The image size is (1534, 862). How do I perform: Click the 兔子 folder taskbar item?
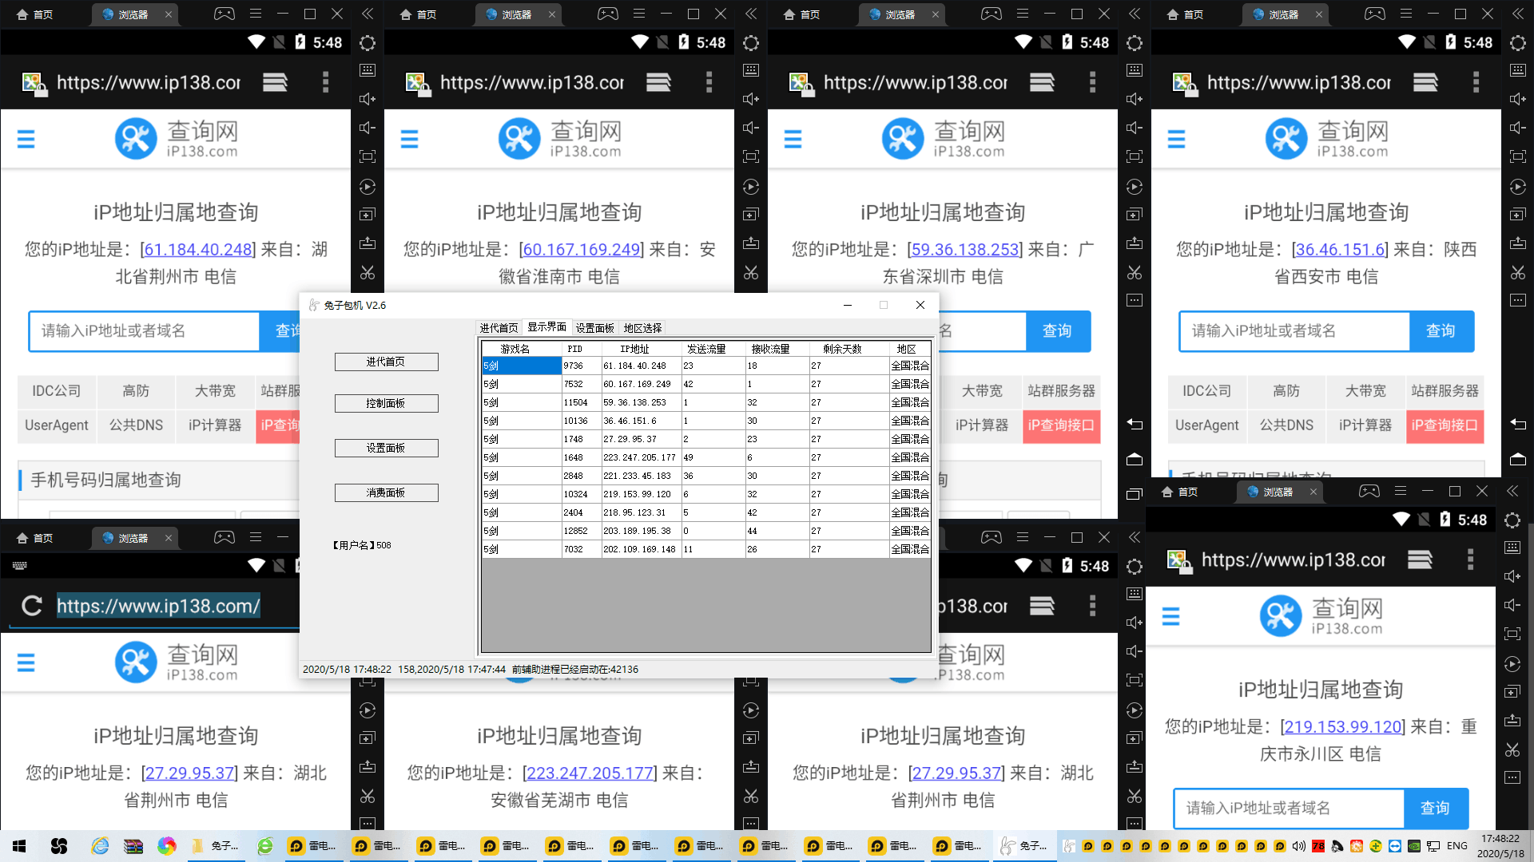click(217, 846)
